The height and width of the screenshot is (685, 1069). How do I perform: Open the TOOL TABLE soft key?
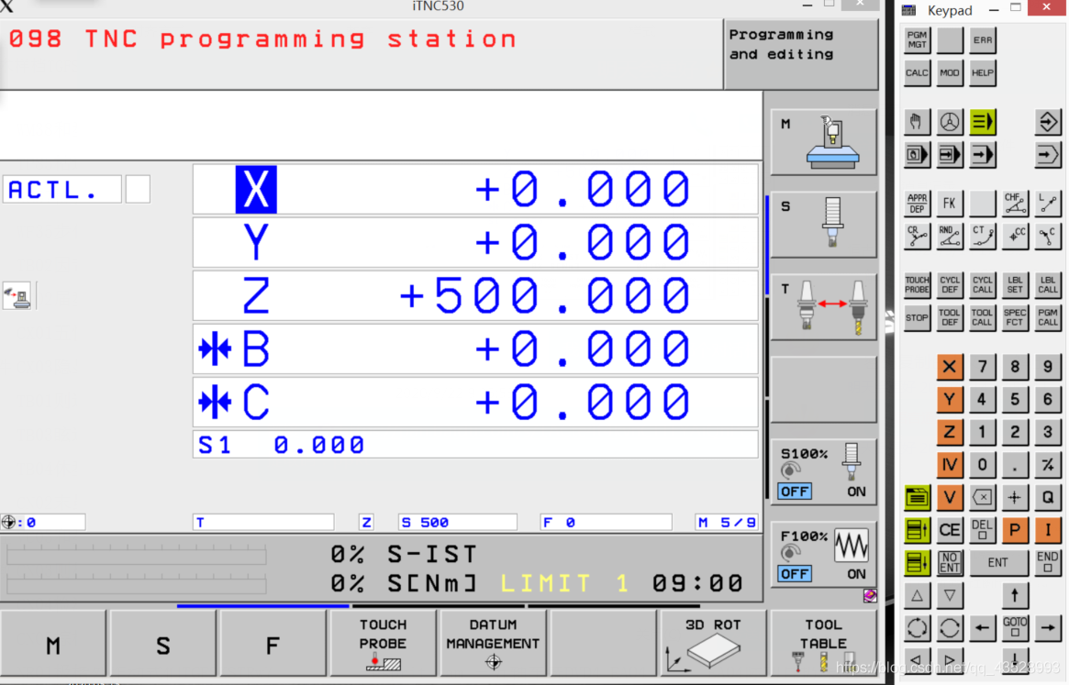click(822, 642)
